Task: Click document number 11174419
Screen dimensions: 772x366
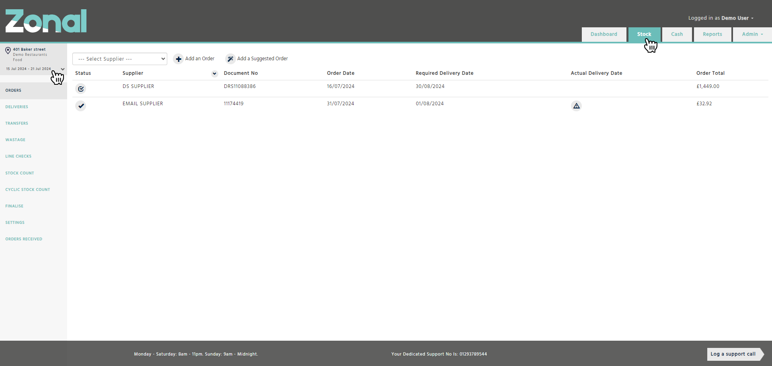Action: 234,104
